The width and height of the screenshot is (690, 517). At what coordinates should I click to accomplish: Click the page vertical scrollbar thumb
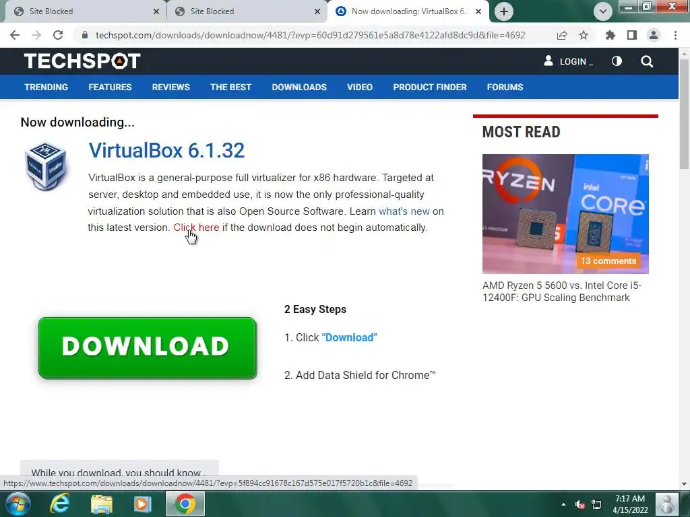tap(684, 112)
